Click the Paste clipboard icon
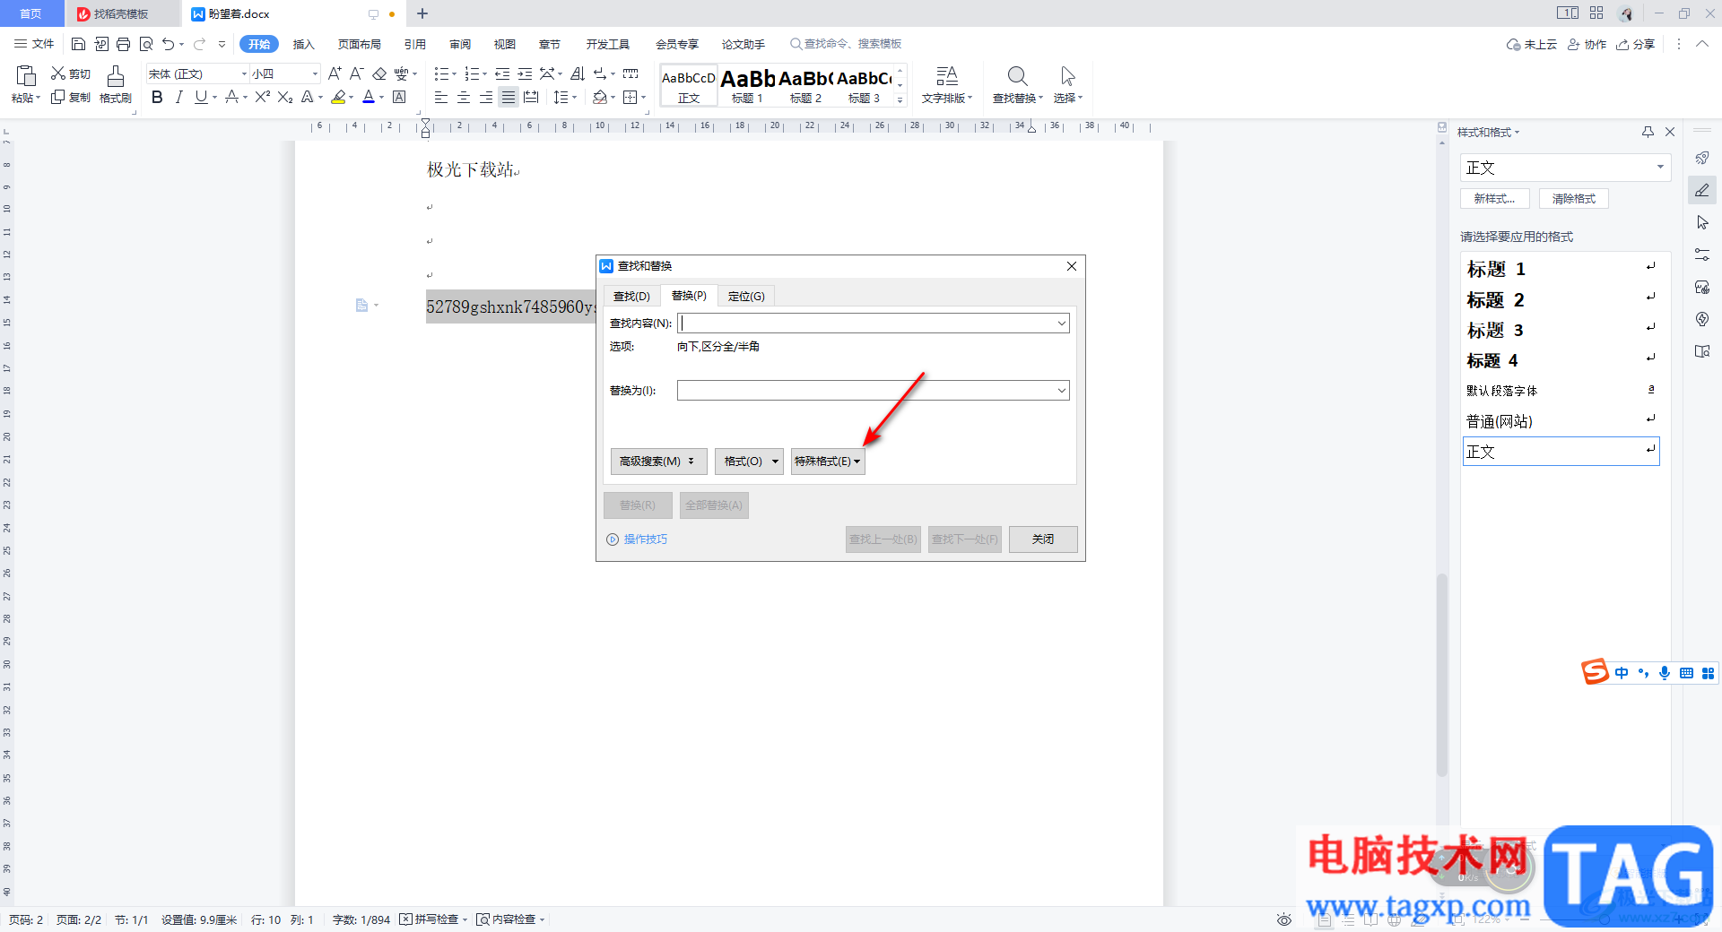 click(x=26, y=75)
